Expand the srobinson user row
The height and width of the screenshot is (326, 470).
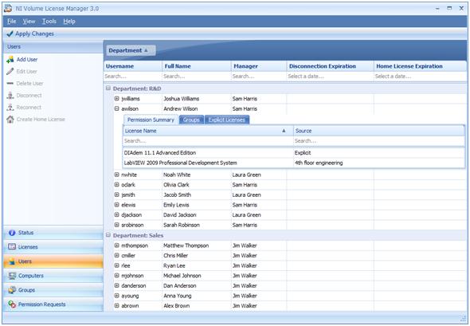tap(117, 225)
